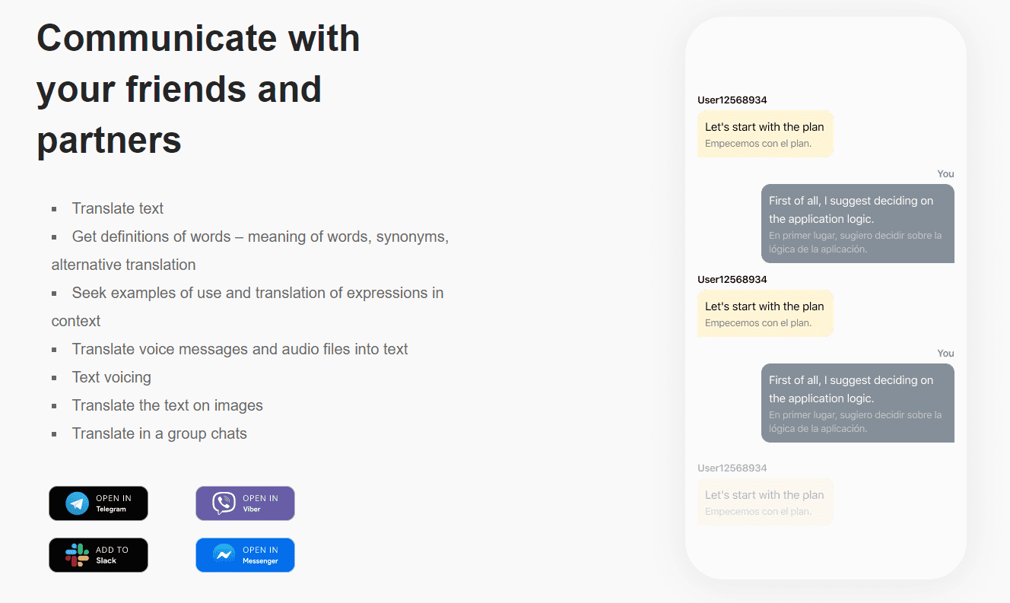Click the topmost 'User12568934' sender name

point(732,100)
